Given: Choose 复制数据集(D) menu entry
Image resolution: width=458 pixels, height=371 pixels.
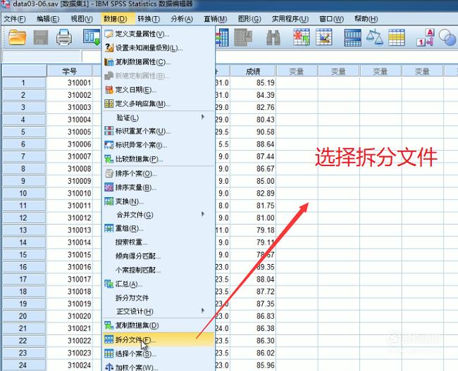Looking at the screenshot, I should click(159, 325).
